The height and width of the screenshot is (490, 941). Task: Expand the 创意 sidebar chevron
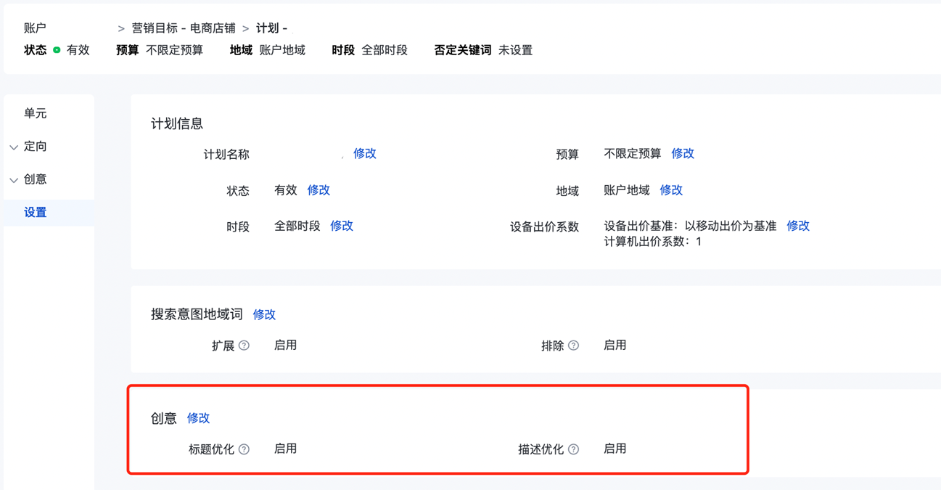pyautogui.click(x=14, y=180)
